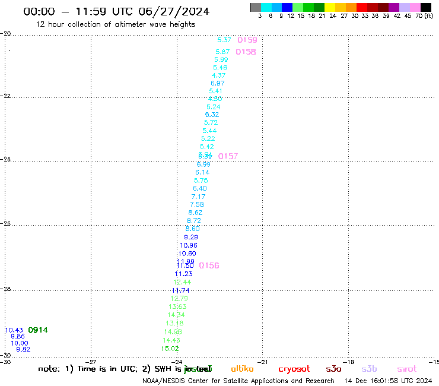This screenshot has width=439, height=386.
Task: Select the black swatch at legend end
Action: point(426,7)
